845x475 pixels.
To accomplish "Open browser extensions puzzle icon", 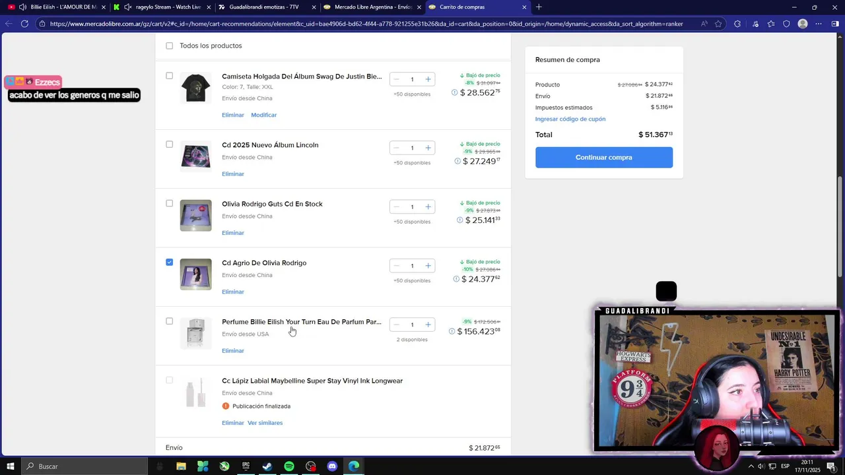I will (737, 24).
